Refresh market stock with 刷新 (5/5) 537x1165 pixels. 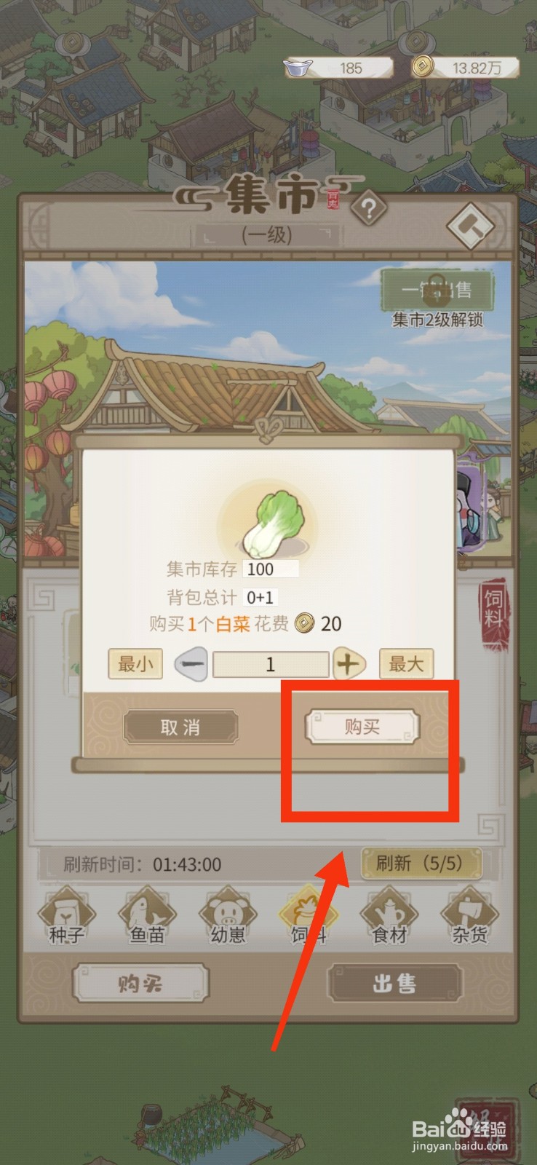tap(421, 864)
